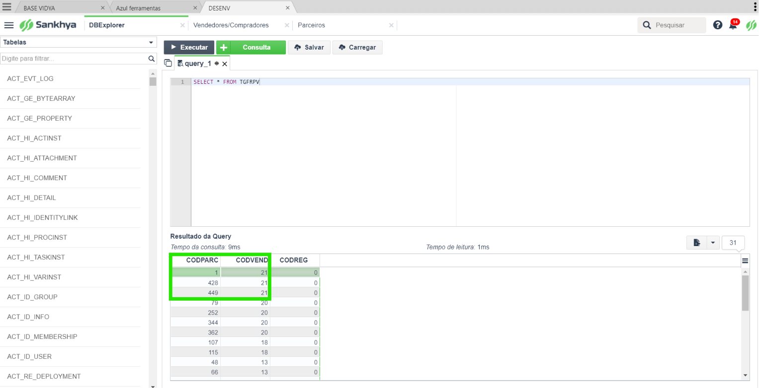
Task: Click the magnifier icon in table filter
Action: coord(152,59)
